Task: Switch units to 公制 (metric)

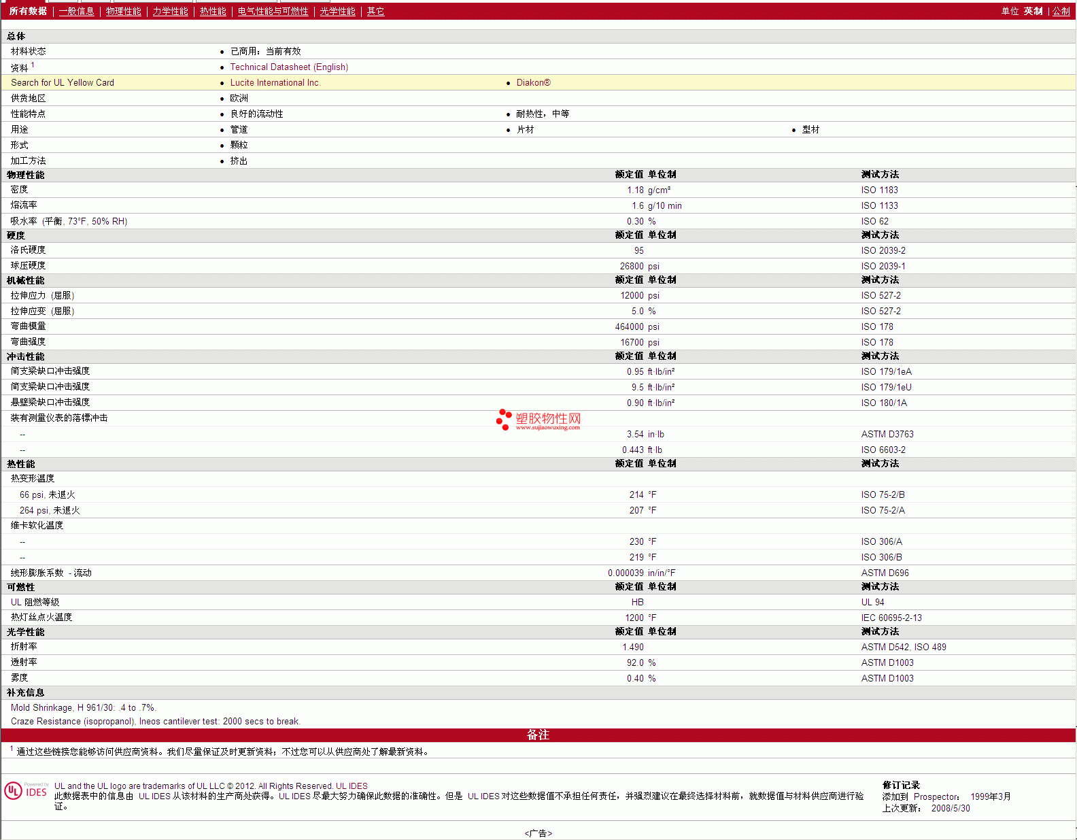Action: 1061,12
